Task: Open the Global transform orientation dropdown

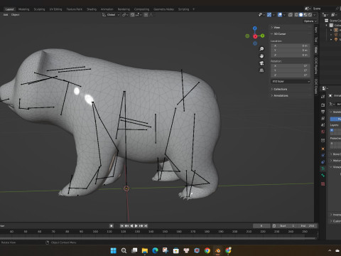Action: tap(111, 15)
